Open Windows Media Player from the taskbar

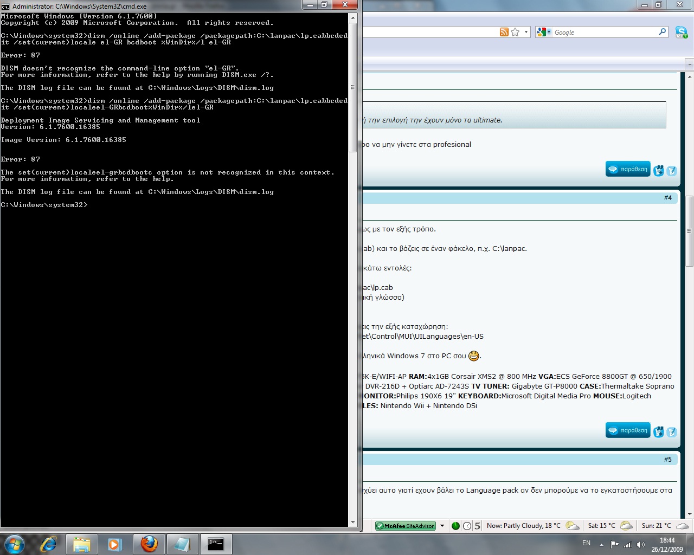coord(114,544)
